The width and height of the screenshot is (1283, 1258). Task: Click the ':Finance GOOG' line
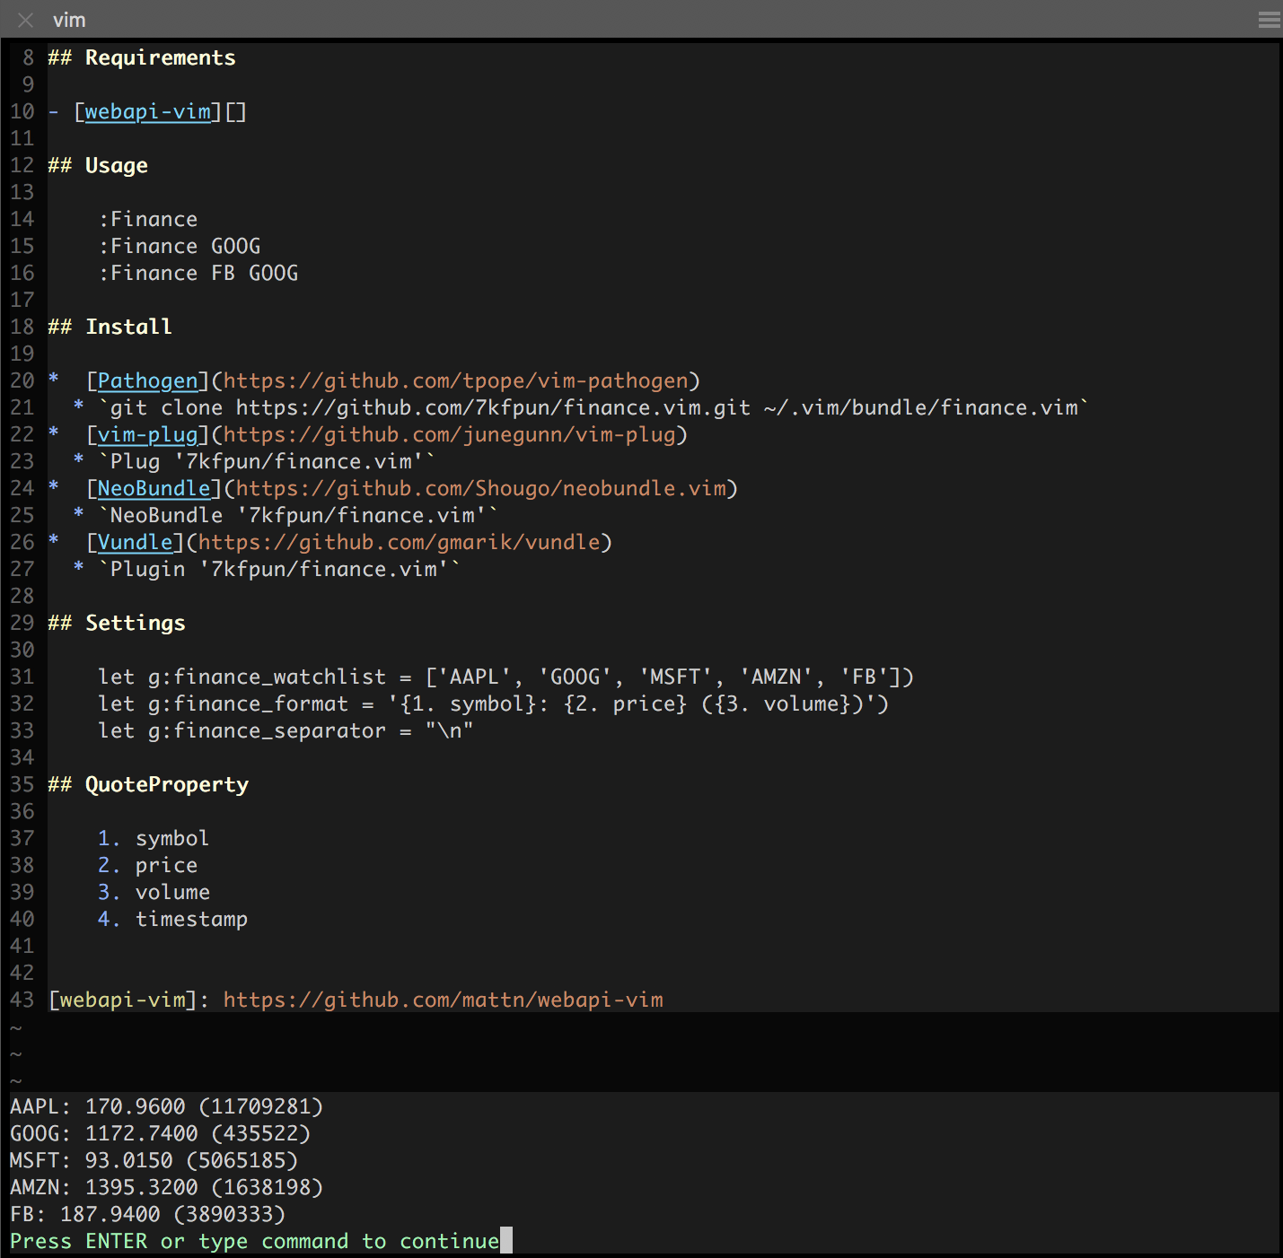click(x=180, y=247)
